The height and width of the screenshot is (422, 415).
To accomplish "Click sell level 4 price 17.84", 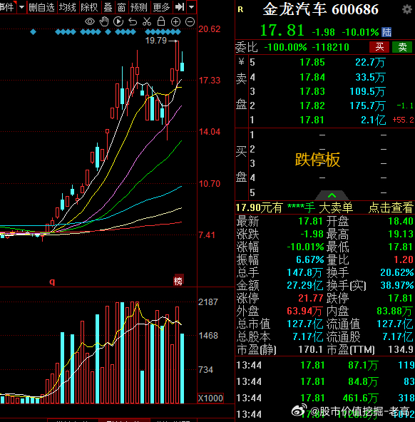I will coord(312,77).
